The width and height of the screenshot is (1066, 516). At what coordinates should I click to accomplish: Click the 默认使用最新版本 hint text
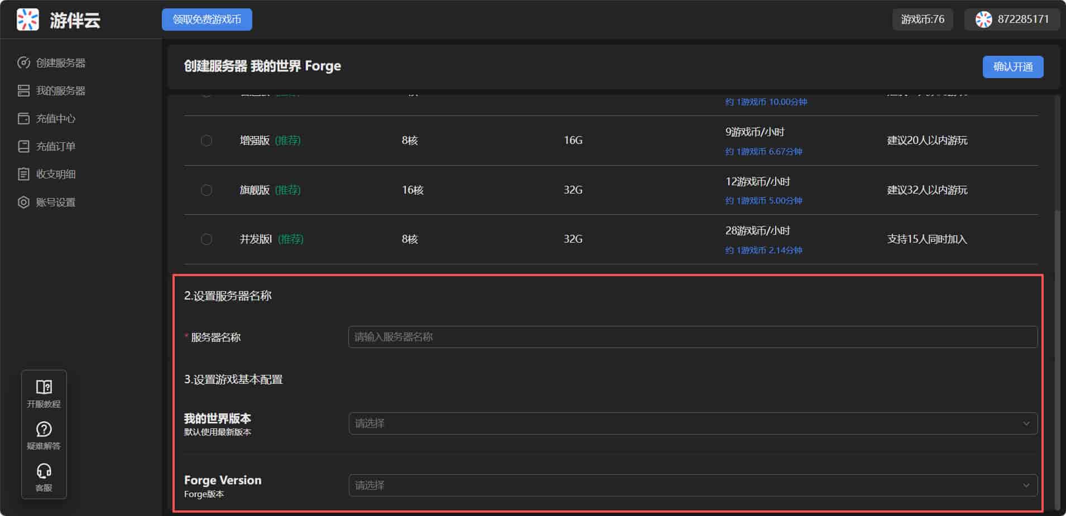(x=218, y=432)
